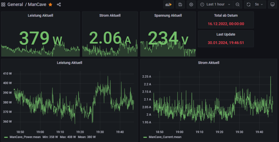The image size is (279, 142).
Task: Click green color swatch of ManCave_Power.mean
Action: click(x=6, y=137)
